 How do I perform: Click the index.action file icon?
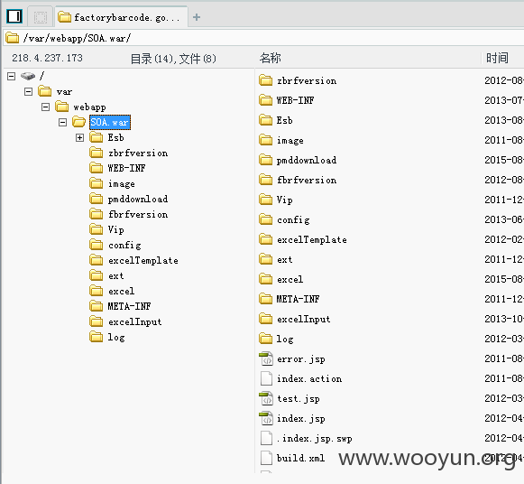tap(266, 378)
